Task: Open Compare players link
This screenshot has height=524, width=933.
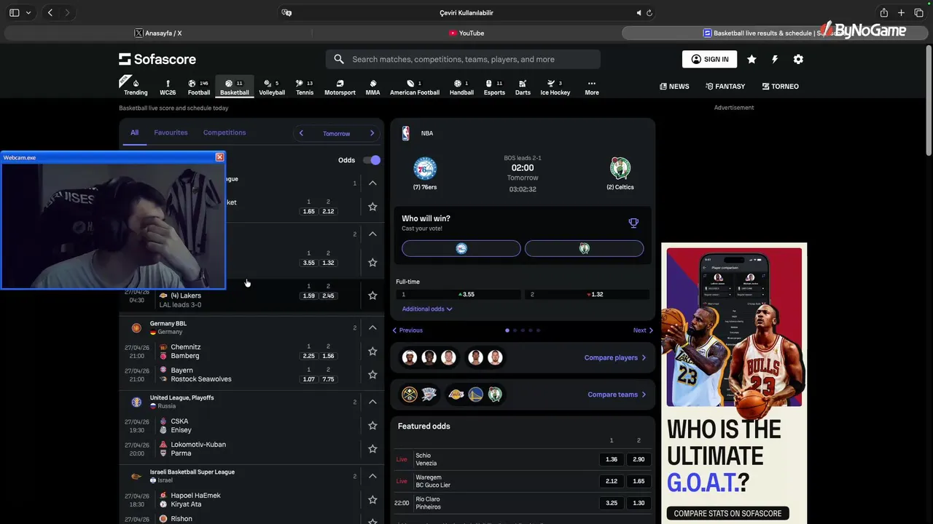Action: [x=615, y=357]
